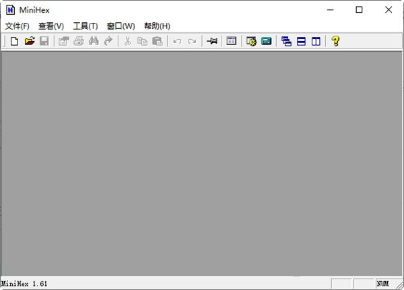This screenshot has height=290, width=404.
Task: Click the pin icon in the toolbar
Action: point(212,42)
